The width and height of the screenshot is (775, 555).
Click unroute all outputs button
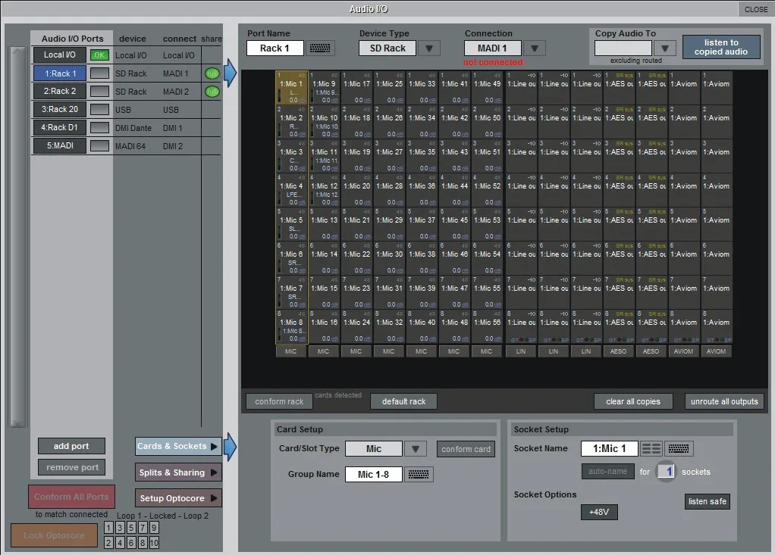(724, 401)
